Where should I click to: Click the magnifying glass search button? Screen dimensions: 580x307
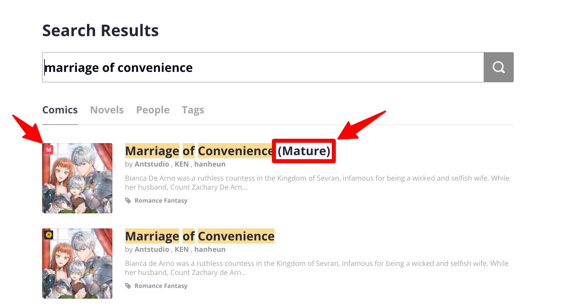coord(498,67)
